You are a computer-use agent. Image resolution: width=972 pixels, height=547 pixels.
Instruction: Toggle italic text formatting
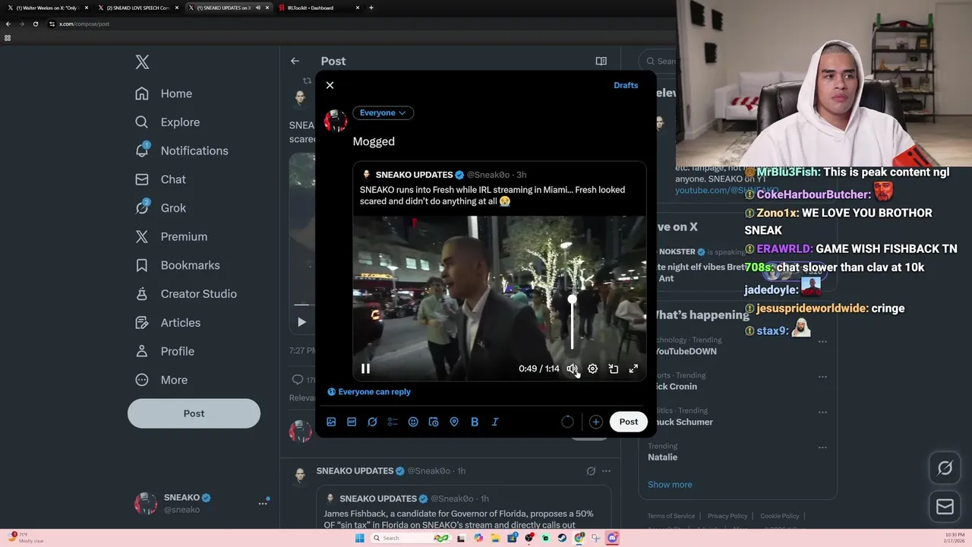point(495,422)
